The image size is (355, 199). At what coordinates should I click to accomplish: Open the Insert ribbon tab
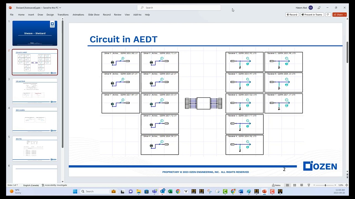31,15
